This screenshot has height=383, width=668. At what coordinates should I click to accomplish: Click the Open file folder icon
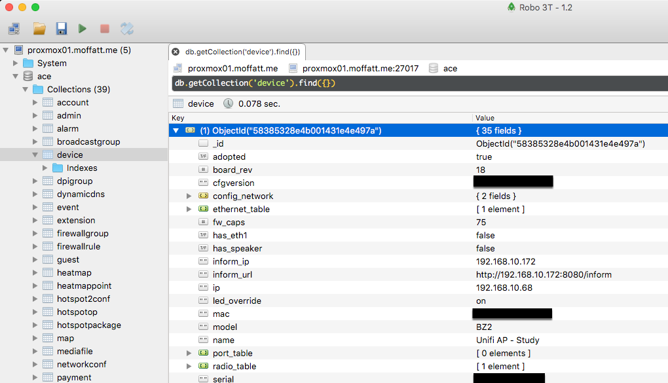click(x=39, y=28)
